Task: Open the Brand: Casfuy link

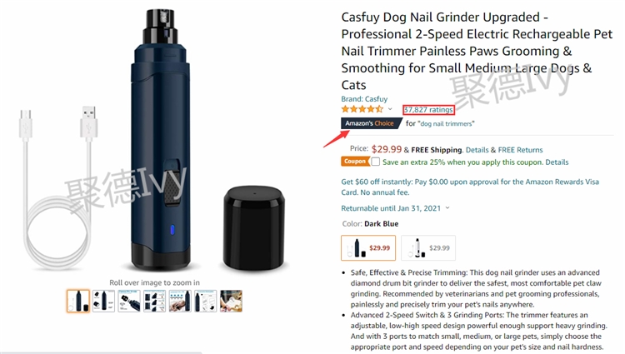Action: pos(364,99)
